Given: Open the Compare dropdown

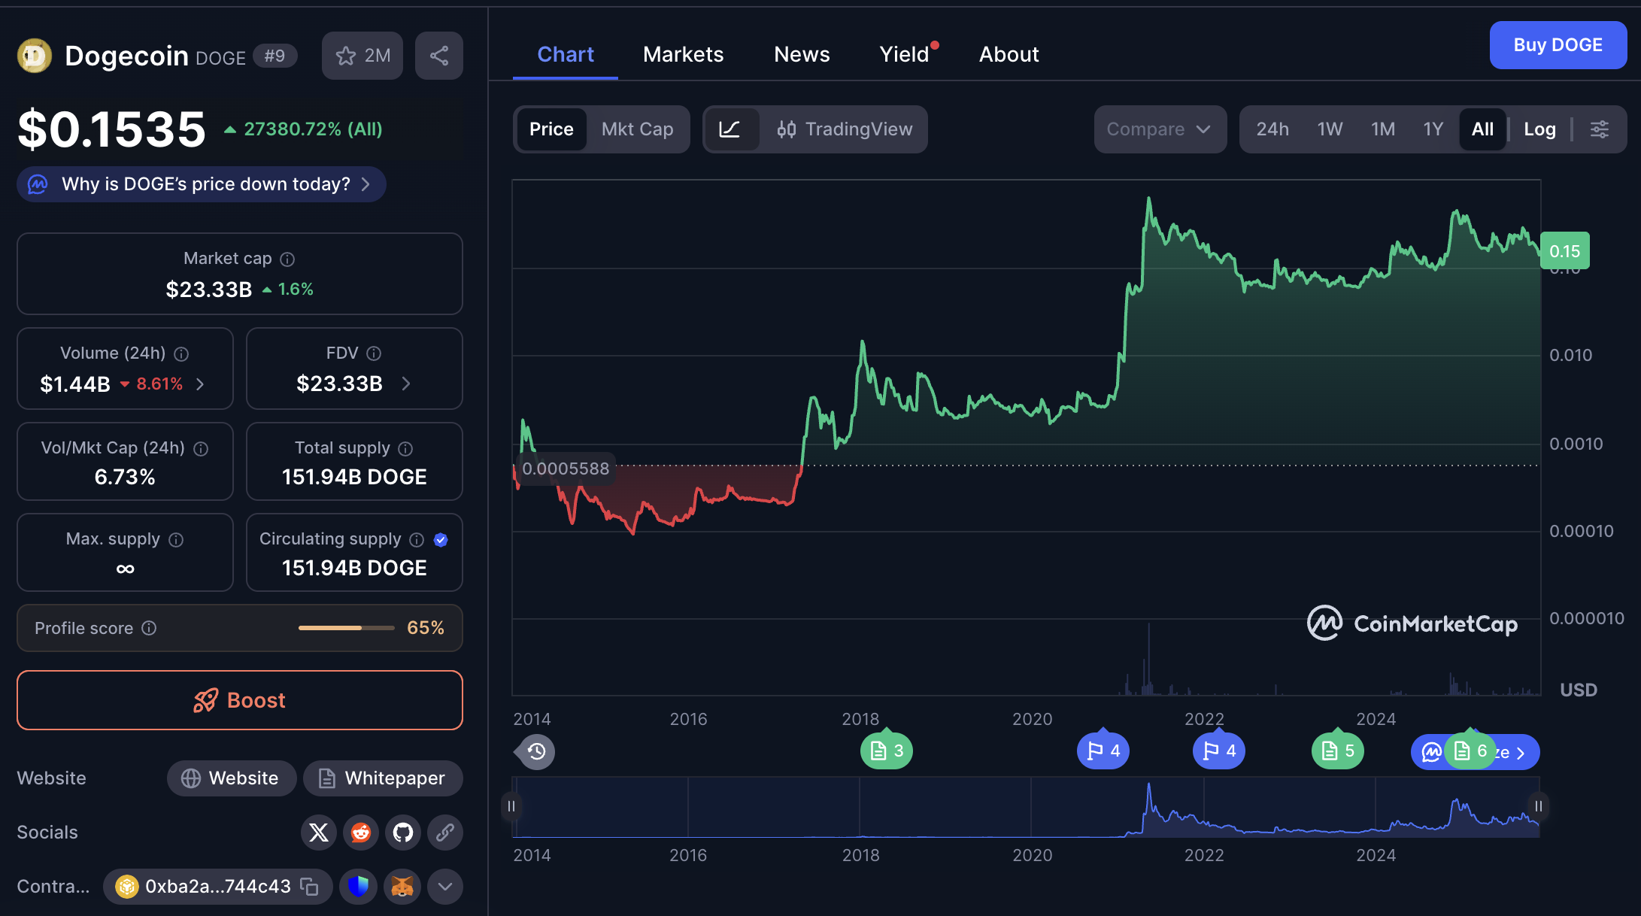Looking at the screenshot, I should point(1159,129).
